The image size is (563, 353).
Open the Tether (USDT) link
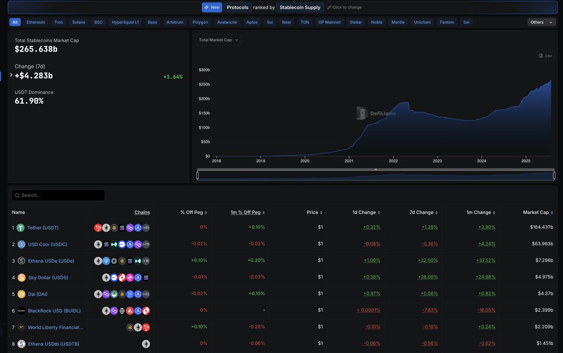pos(43,228)
